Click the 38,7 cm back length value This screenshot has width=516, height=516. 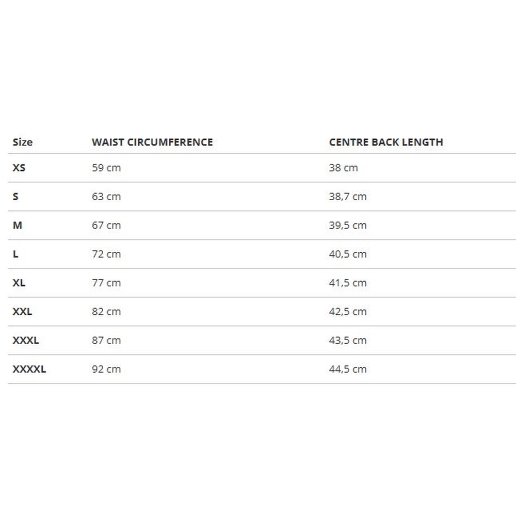coord(348,197)
